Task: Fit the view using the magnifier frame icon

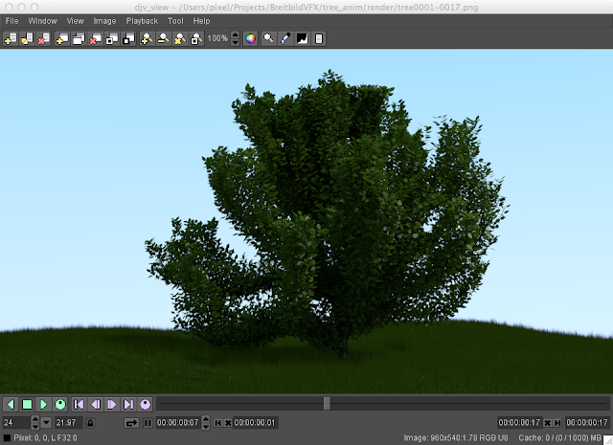Action: pos(196,38)
